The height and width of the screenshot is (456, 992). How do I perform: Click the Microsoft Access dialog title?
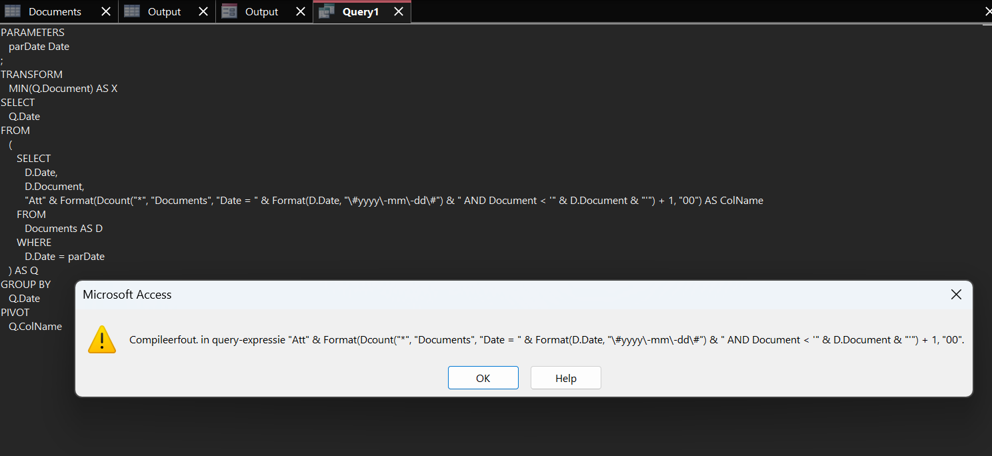127,295
